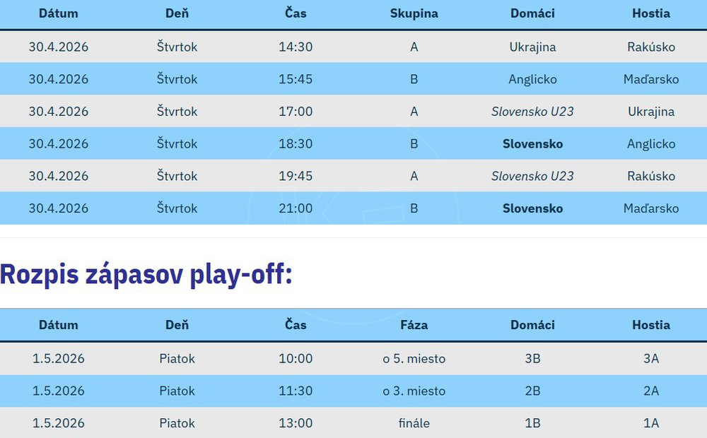The image size is (707, 438).
Task: Click 'Ukrajina' home team in the 14:30 row
Action: pyautogui.click(x=532, y=47)
